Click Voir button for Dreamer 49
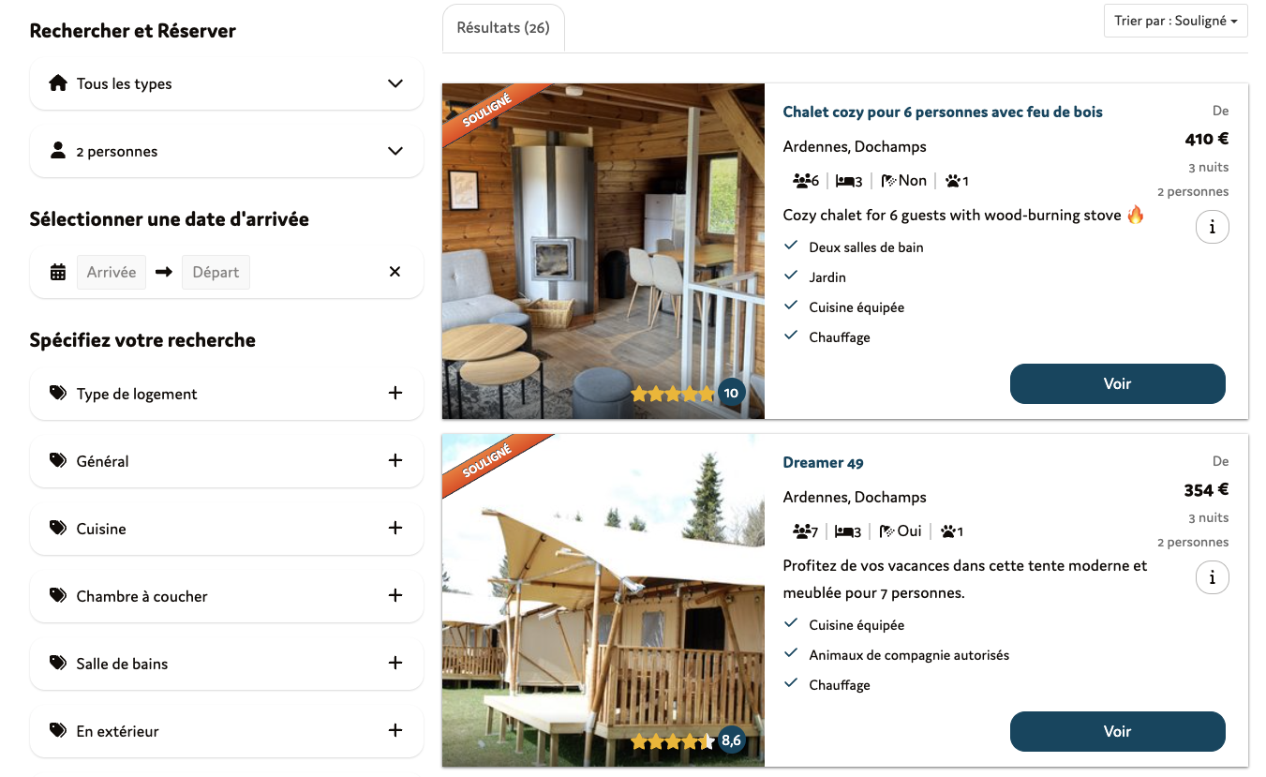1266x777 pixels. 1117,731
